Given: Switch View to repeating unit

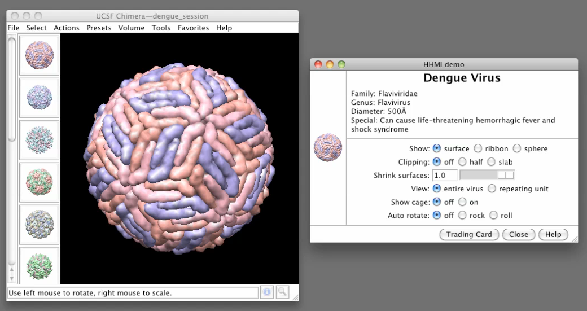Looking at the screenshot, I should click(492, 189).
